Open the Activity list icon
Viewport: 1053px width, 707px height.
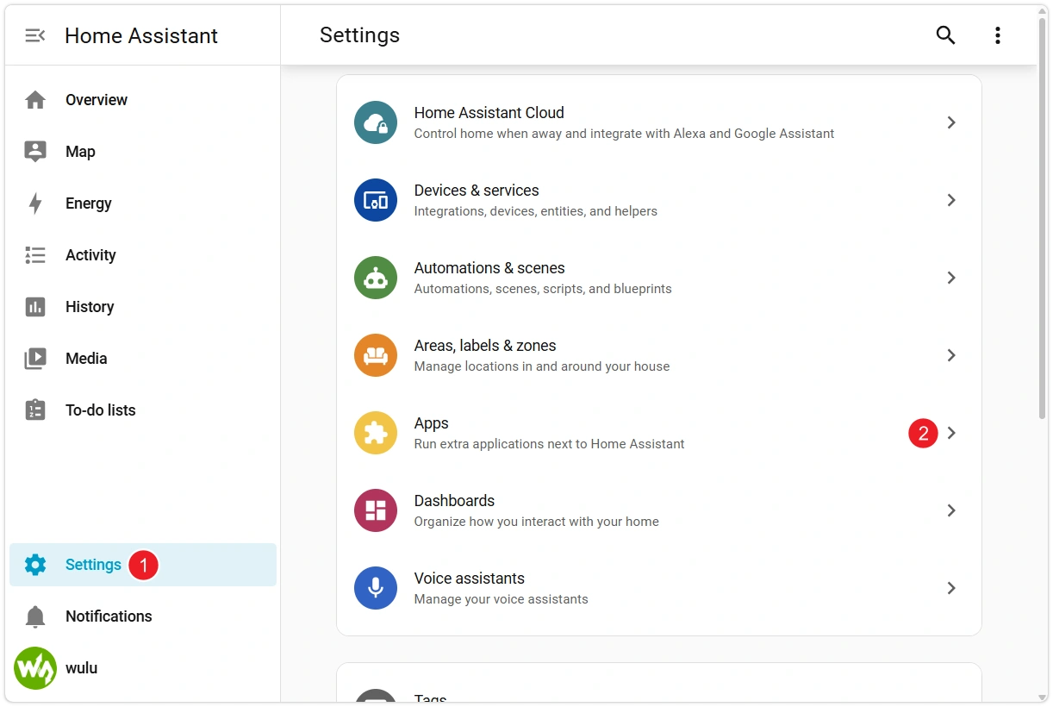coord(35,255)
